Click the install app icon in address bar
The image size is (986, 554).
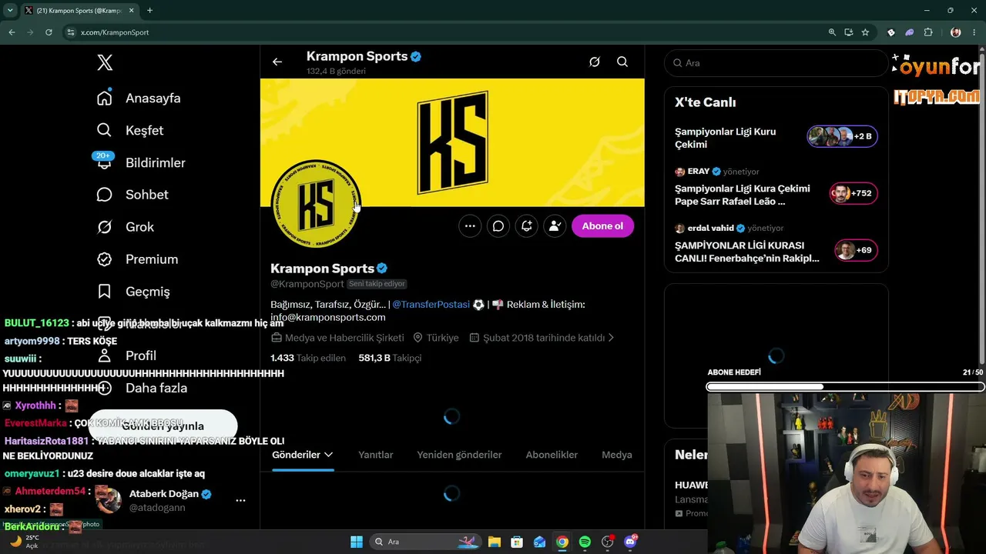pyautogui.click(x=848, y=32)
